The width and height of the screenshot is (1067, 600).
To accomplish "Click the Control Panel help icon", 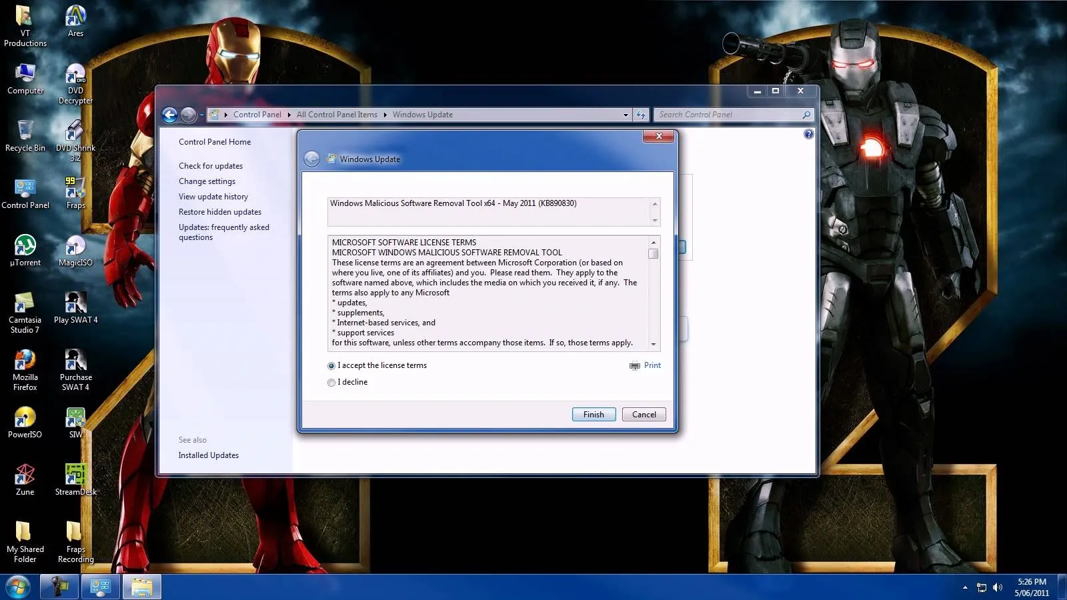I will (x=808, y=134).
